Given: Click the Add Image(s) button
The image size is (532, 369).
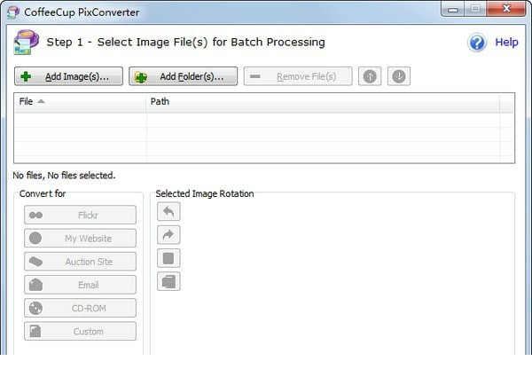Looking at the screenshot, I should 67,76.
